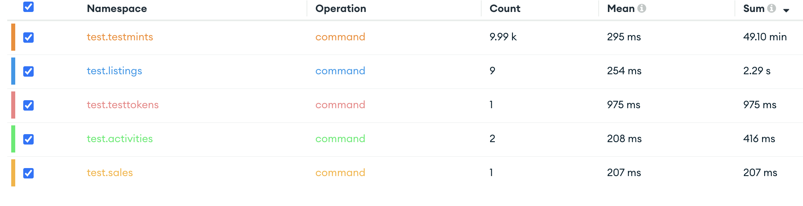The image size is (803, 206).
Task: Click the orange test.testmints color bar
Action: click(x=13, y=37)
